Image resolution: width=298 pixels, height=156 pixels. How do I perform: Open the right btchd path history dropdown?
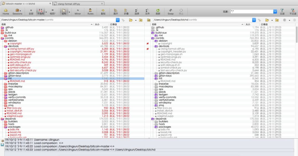[254, 20]
